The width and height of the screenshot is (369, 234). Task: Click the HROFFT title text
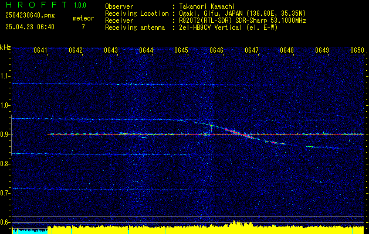tap(36, 5)
